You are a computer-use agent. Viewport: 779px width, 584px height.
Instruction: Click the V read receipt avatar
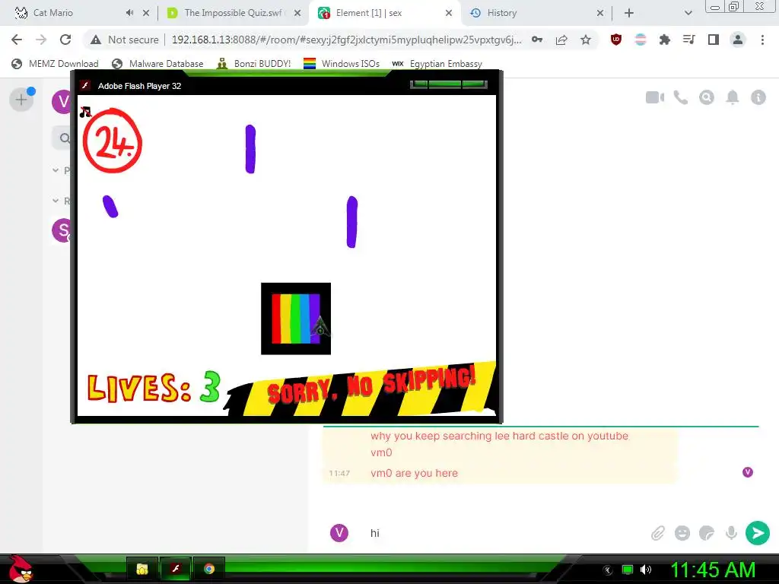tap(748, 472)
